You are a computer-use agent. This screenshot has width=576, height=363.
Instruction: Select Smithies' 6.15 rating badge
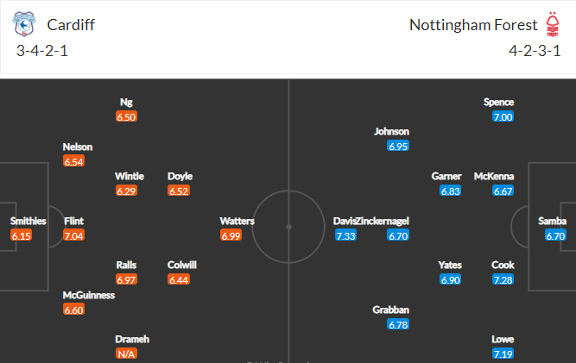click(22, 235)
